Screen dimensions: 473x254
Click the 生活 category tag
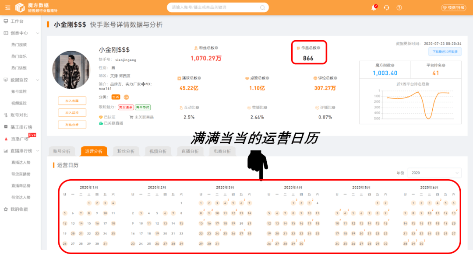point(116,97)
